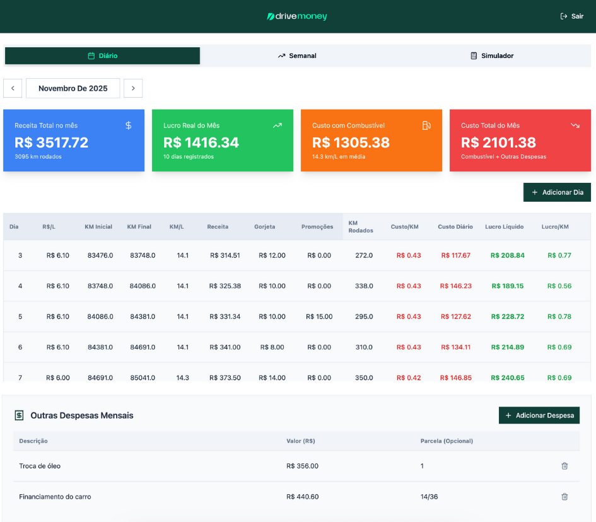Select the Diário tab
Viewport: 596px width, 522px height.
(x=102, y=56)
